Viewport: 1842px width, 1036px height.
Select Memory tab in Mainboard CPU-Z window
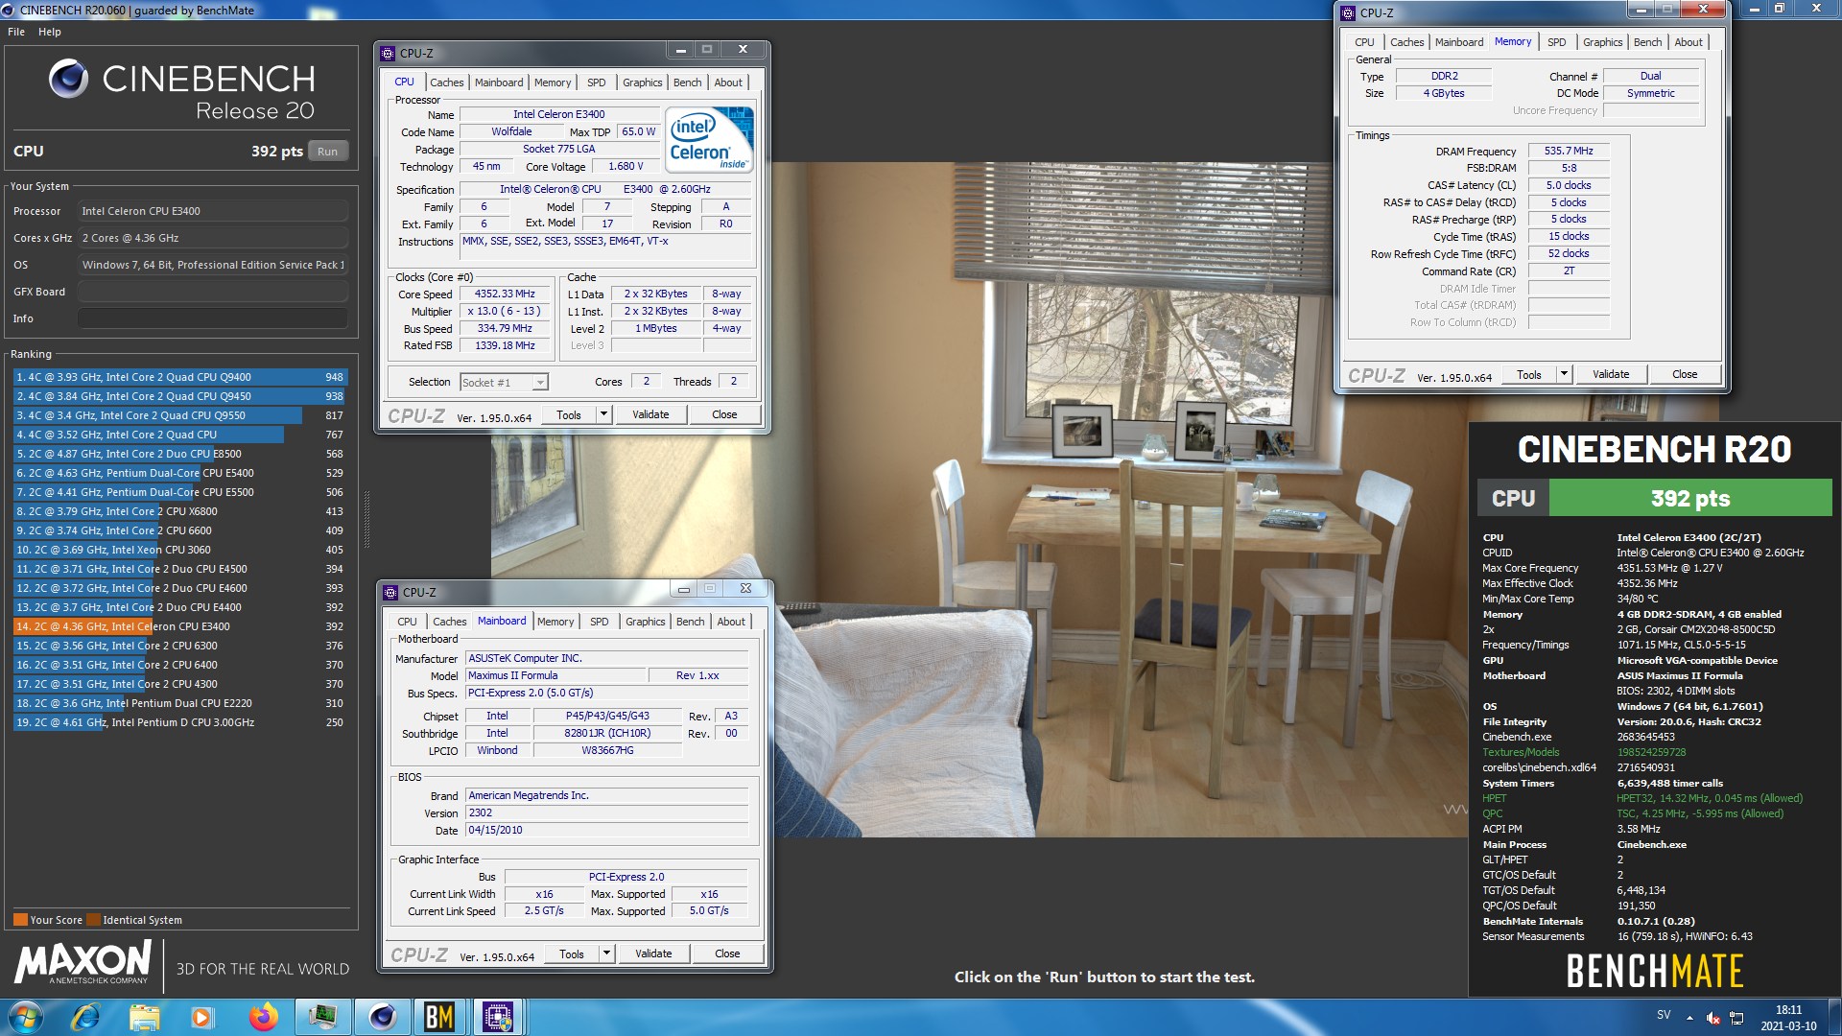(x=555, y=622)
